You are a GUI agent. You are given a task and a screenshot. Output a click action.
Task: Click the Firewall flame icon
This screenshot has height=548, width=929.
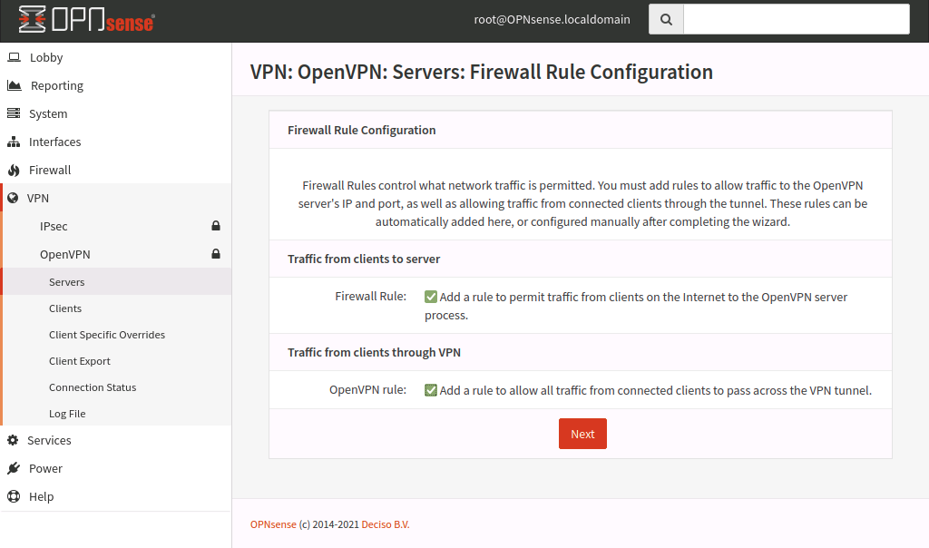(14, 170)
